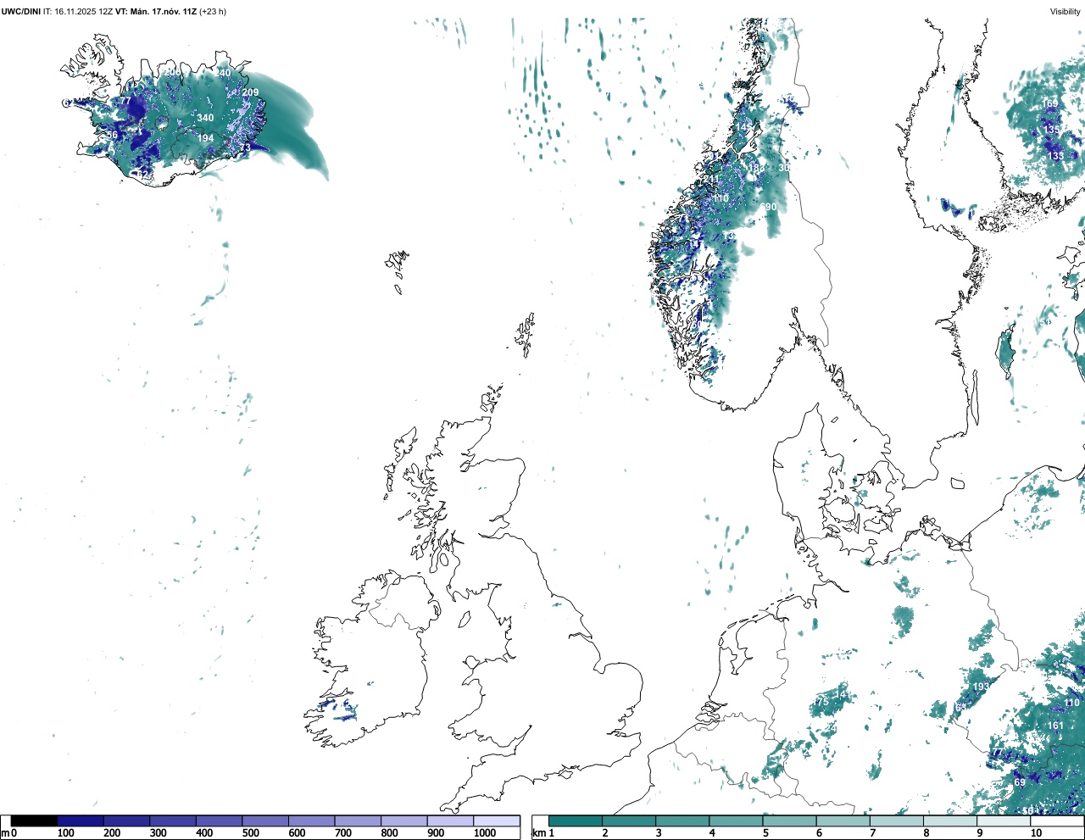Click the '240' value in northeast Iceland
The image size is (1085, 840).
coord(223,73)
